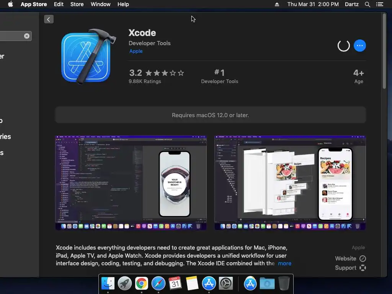Clear the search field with the X
Viewport: 392px width, 294px height.
click(27, 36)
